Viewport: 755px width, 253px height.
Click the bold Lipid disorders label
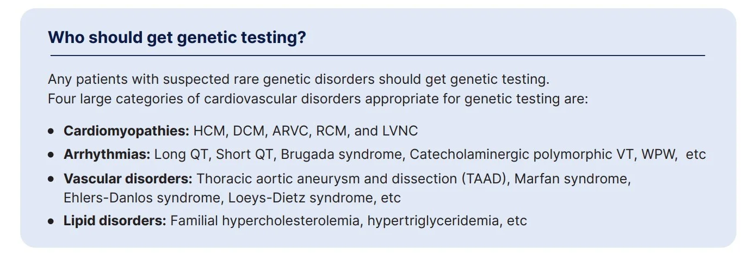114,221
